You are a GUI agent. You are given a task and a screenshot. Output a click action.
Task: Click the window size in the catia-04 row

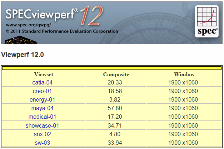183,83
